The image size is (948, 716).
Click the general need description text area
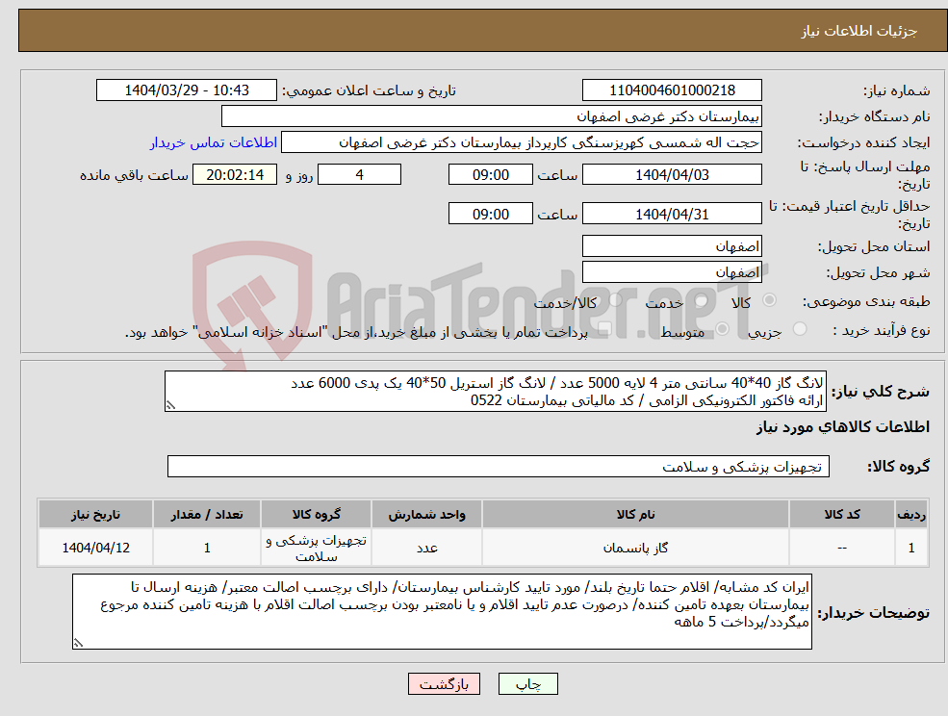pos(495,392)
